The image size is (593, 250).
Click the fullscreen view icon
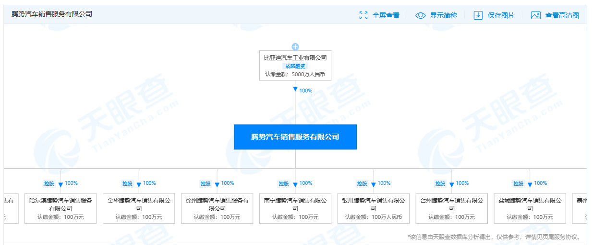click(363, 15)
